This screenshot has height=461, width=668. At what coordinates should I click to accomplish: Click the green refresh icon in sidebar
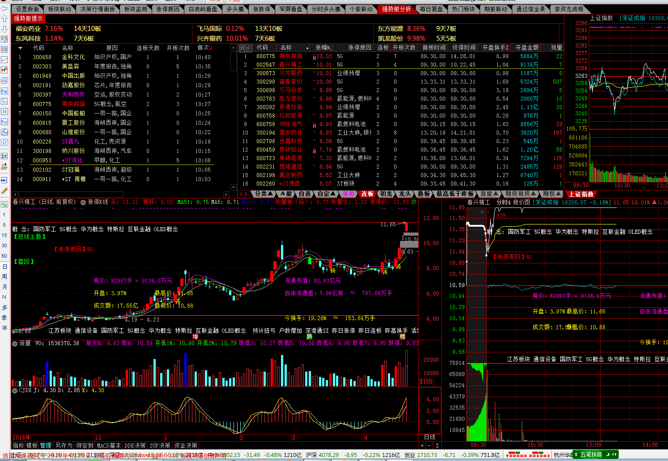[4, 204]
